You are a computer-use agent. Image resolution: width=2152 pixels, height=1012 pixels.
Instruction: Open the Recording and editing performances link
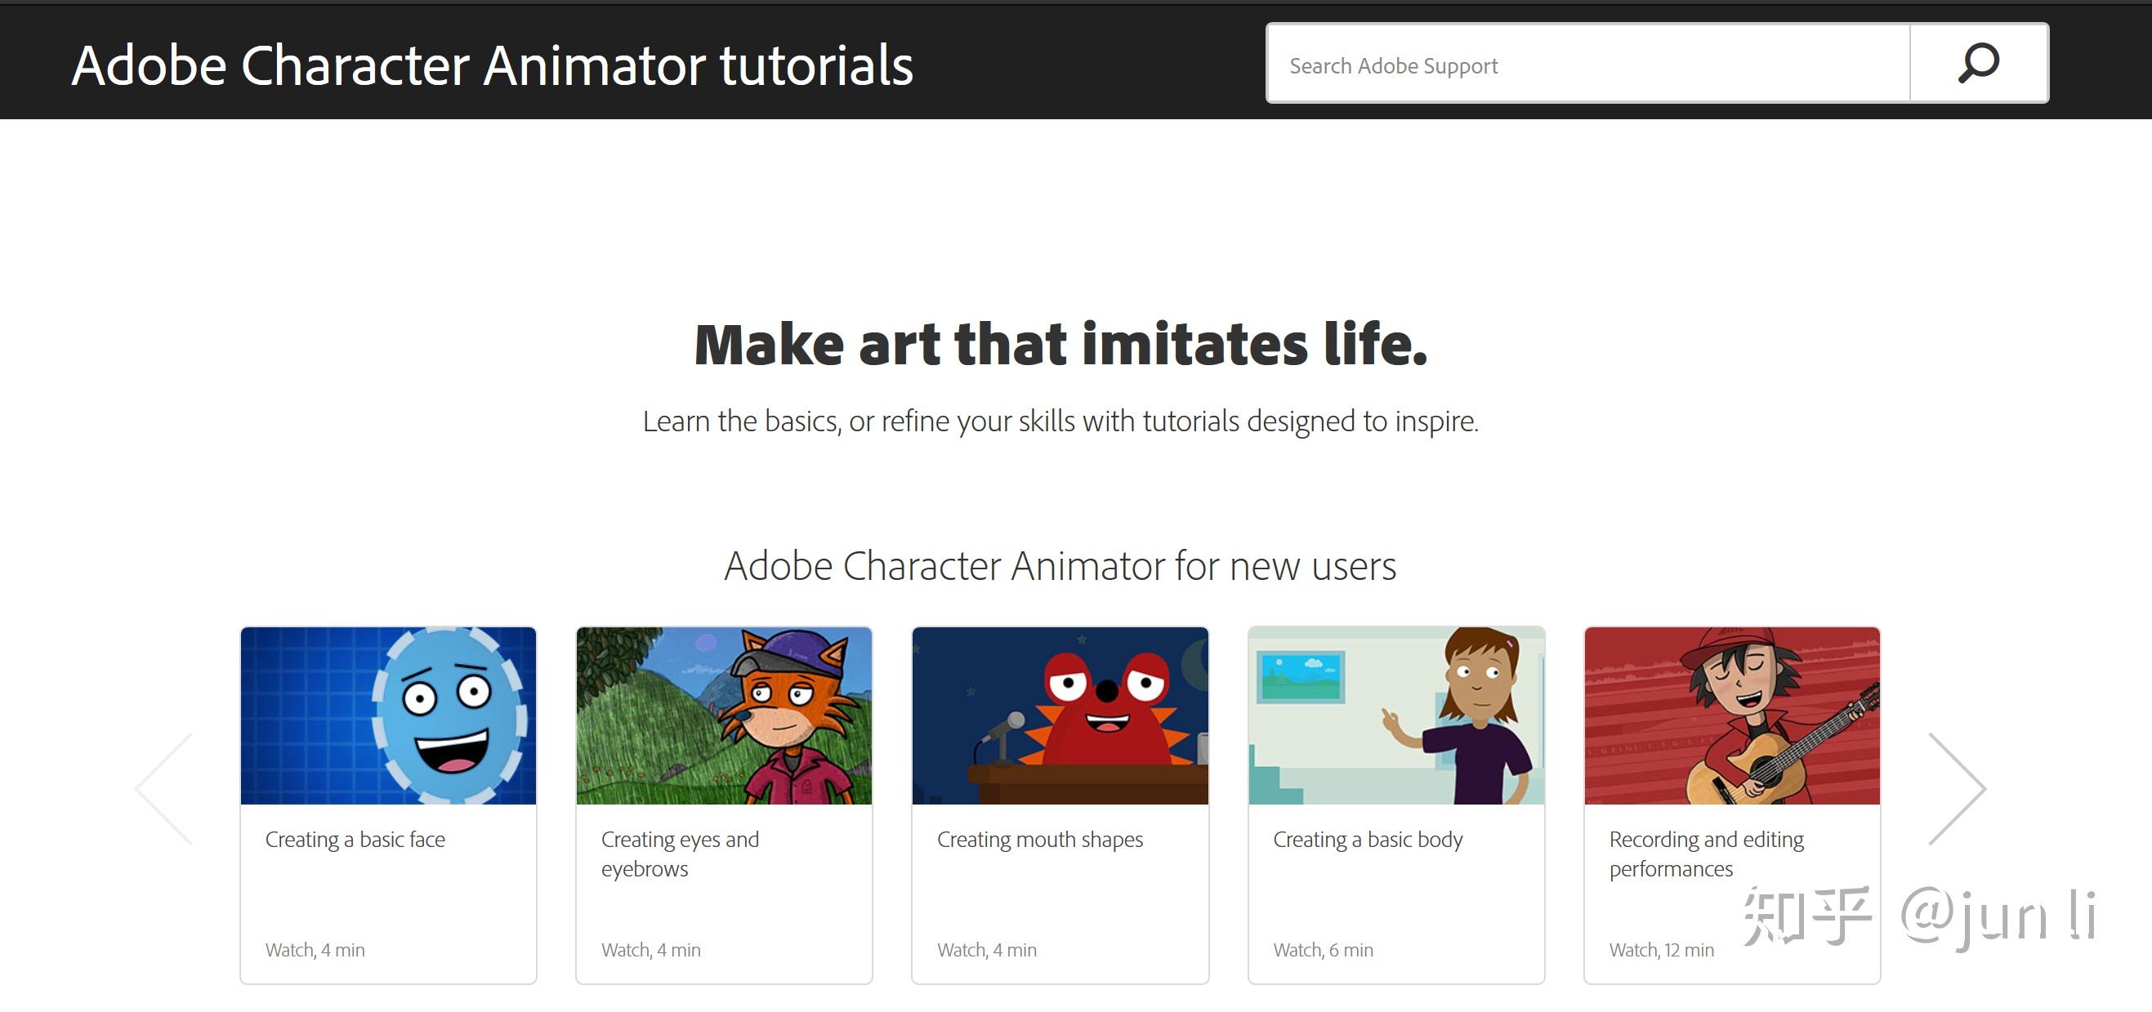tap(1706, 854)
